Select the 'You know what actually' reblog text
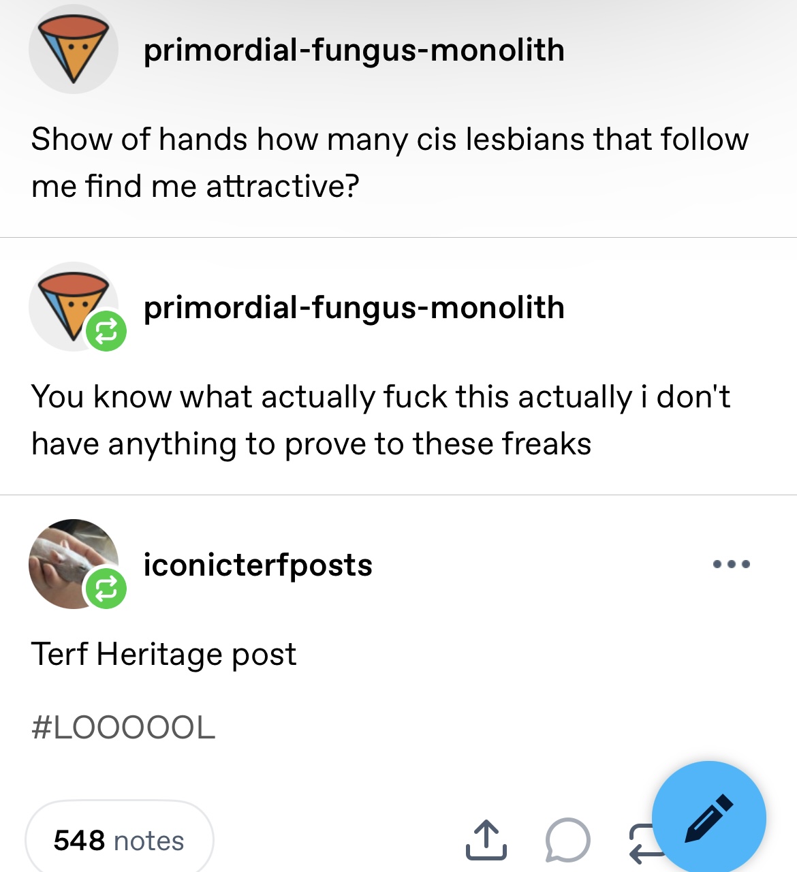 click(x=380, y=420)
